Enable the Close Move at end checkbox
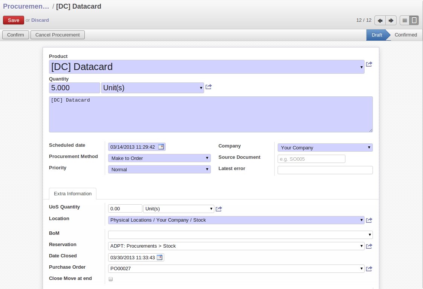This screenshot has width=423, height=289. point(110,278)
